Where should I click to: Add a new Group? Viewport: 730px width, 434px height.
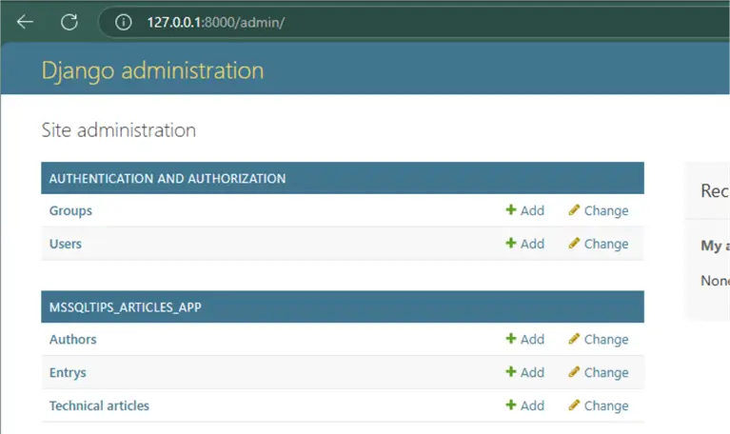pos(525,210)
